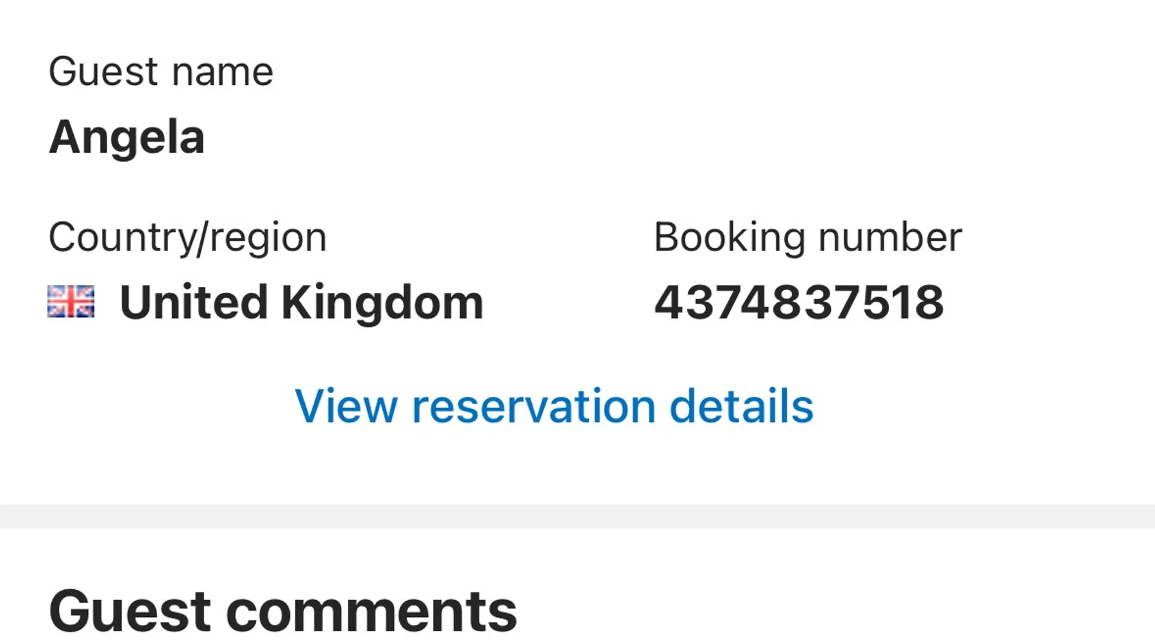Viewport: 1155px width, 642px height.
Task: Tap the number under Booking number
Action: pyautogui.click(x=799, y=302)
